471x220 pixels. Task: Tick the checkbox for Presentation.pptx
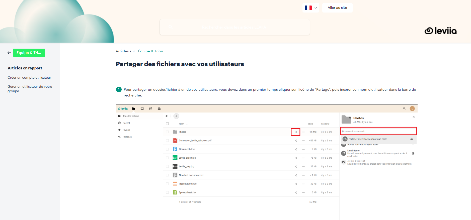click(167, 184)
